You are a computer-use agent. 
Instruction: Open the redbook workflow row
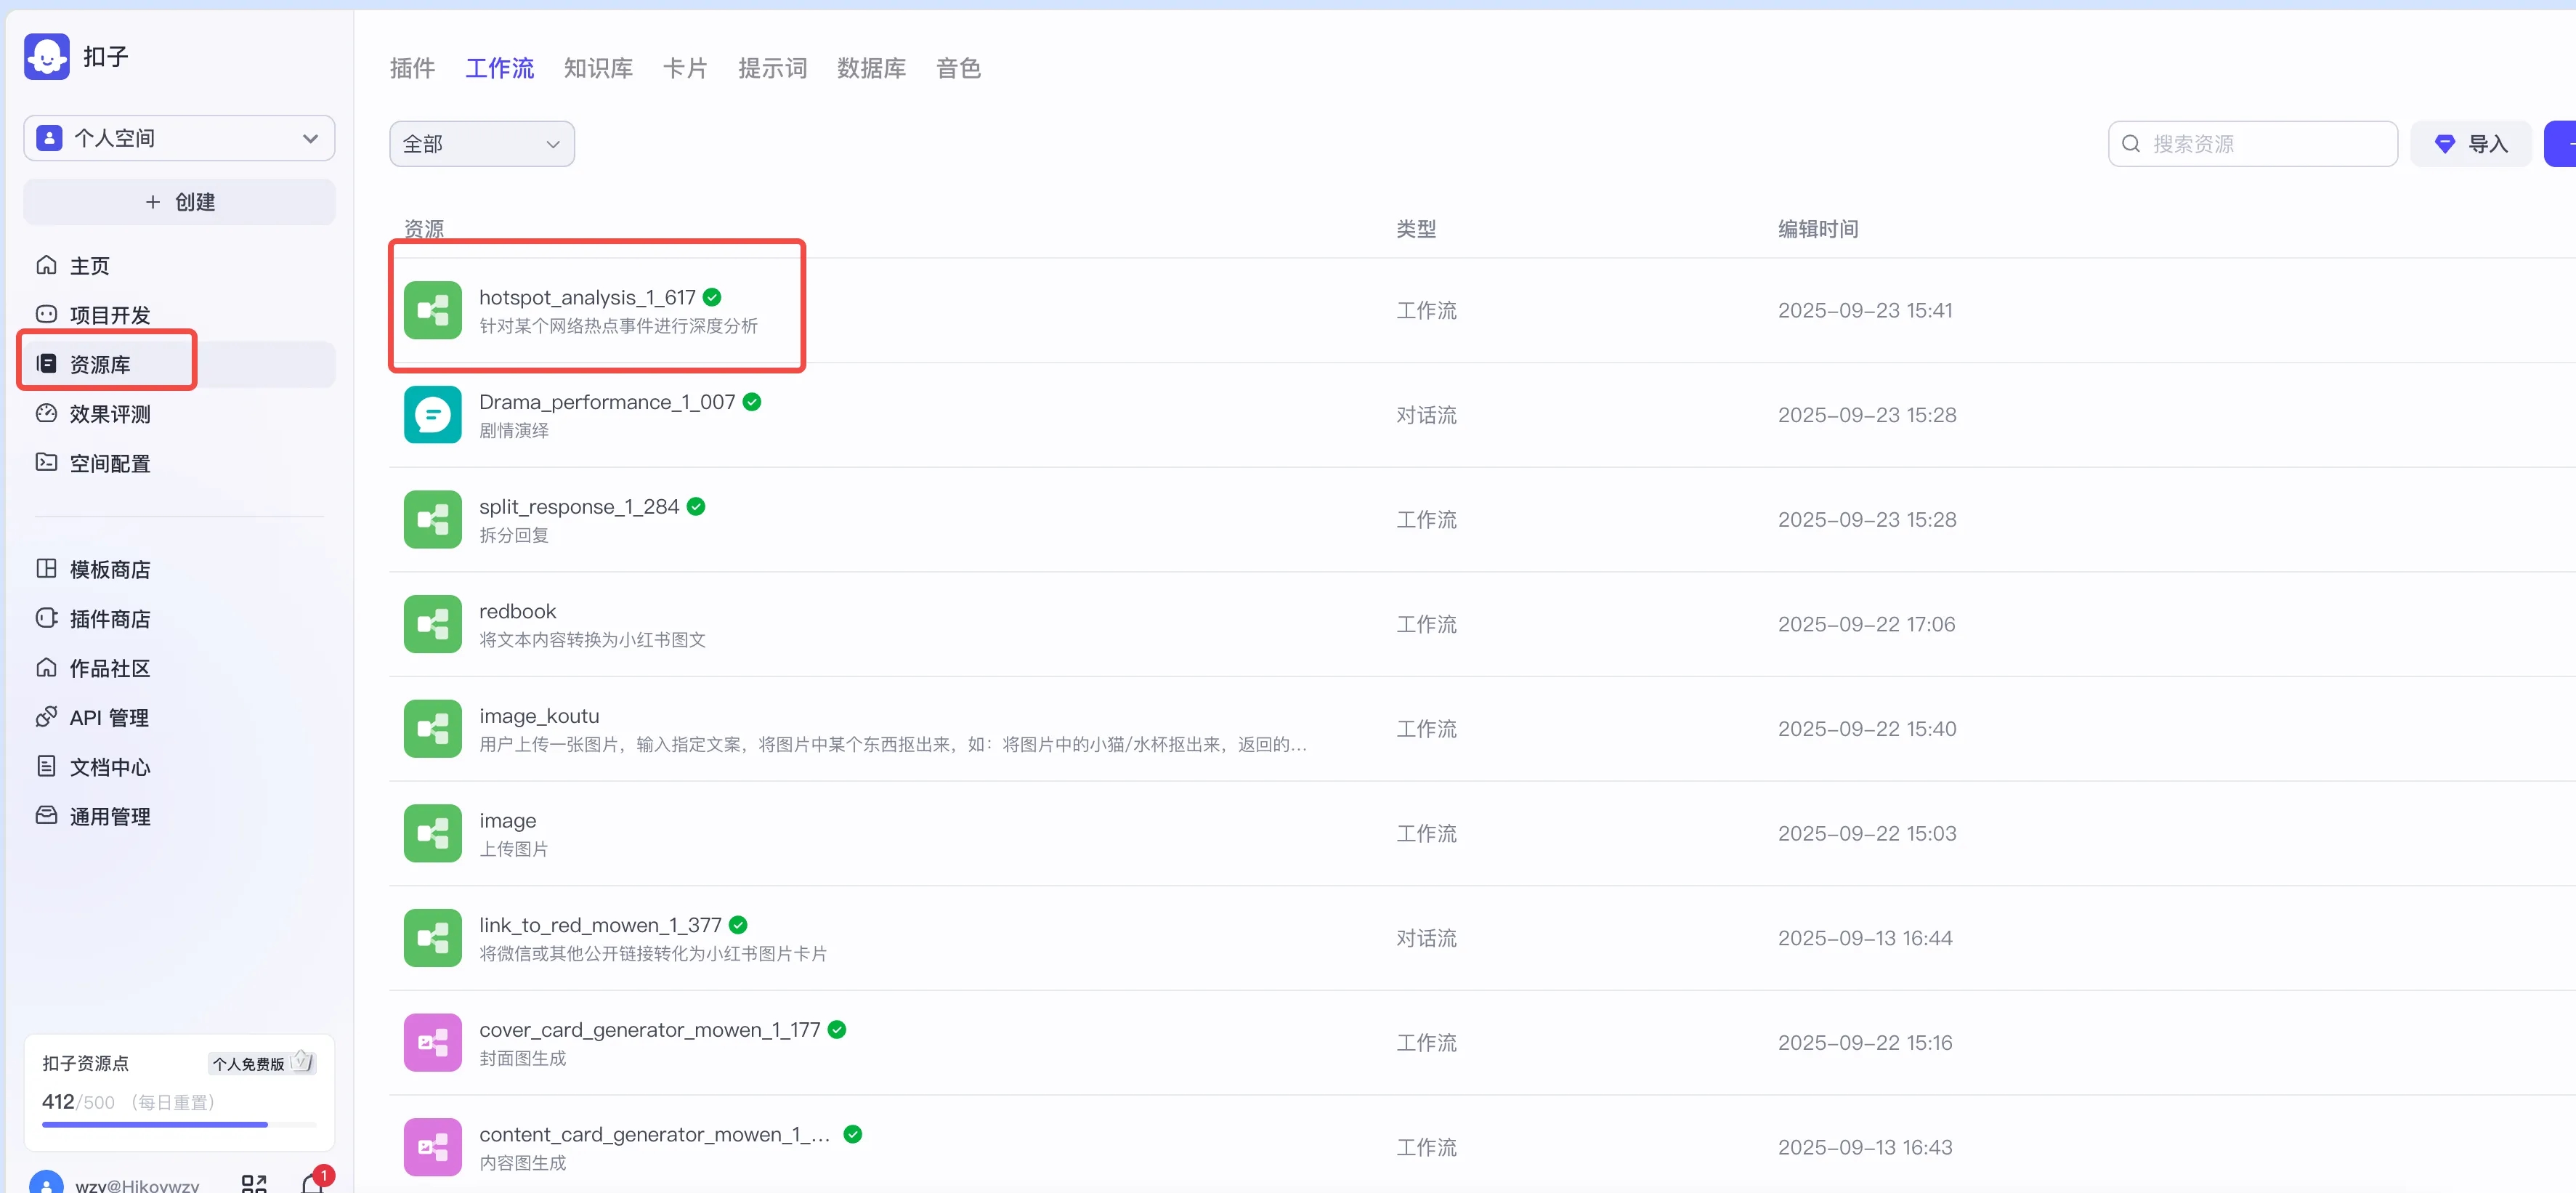click(x=517, y=612)
